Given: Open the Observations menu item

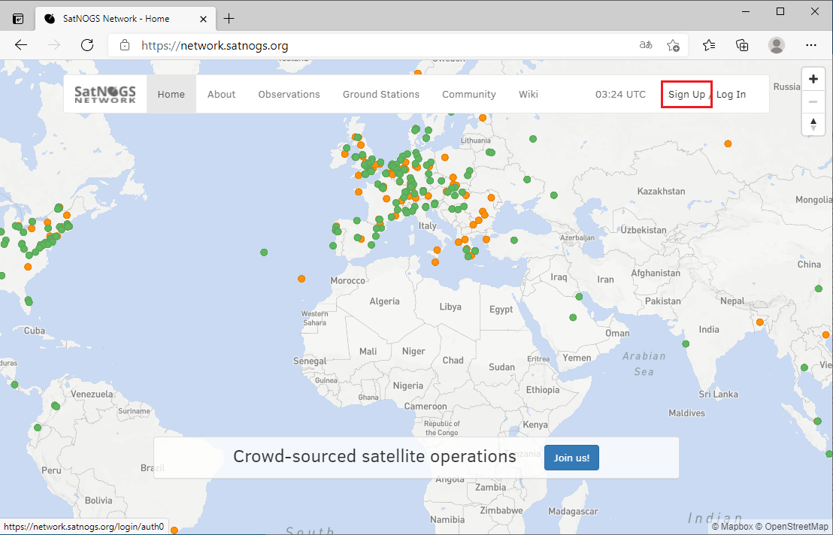Looking at the screenshot, I should click(x=289, y=94).
